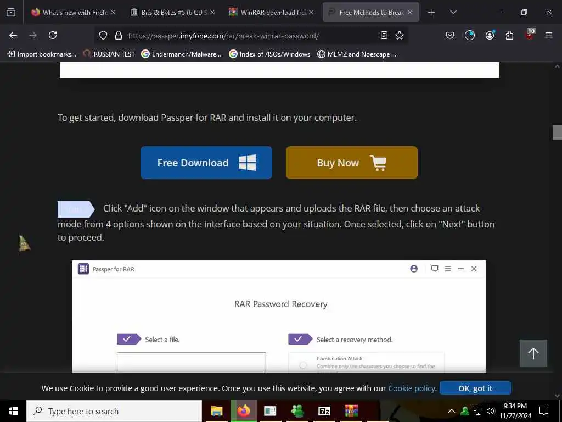Screen dimensions: 562x422
Task: Toggle reader view icon
Action: click(384, 35)
